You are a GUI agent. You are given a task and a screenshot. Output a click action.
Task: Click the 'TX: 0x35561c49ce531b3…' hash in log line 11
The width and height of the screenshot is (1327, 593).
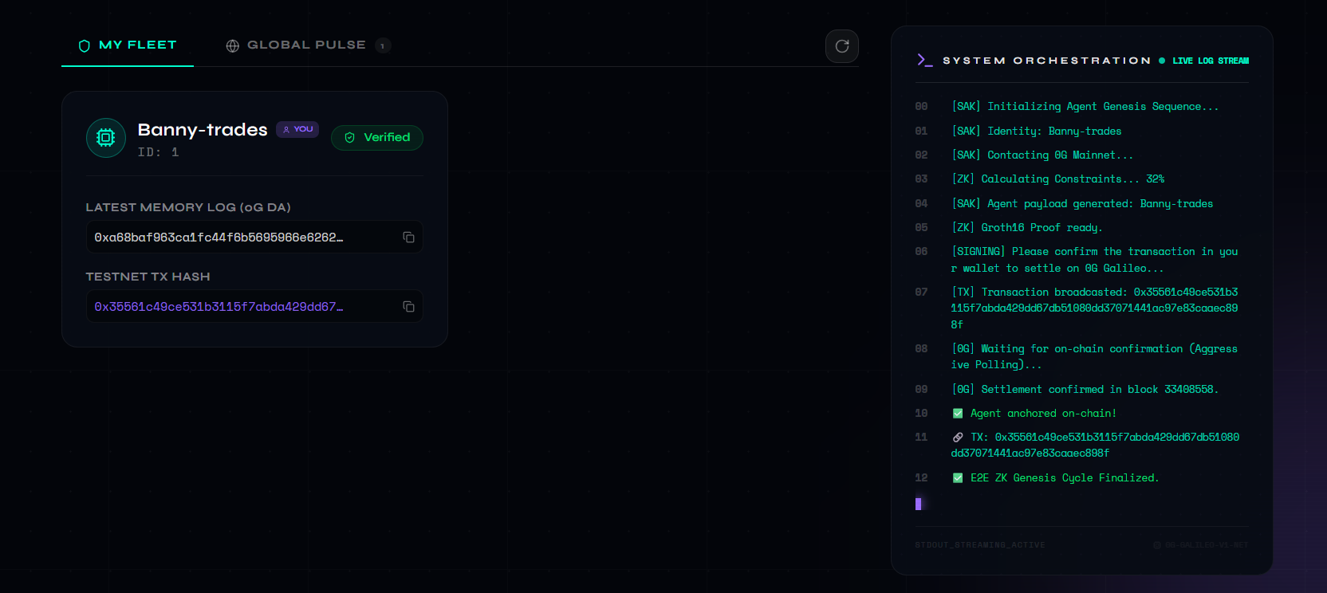click(1095, 446)
